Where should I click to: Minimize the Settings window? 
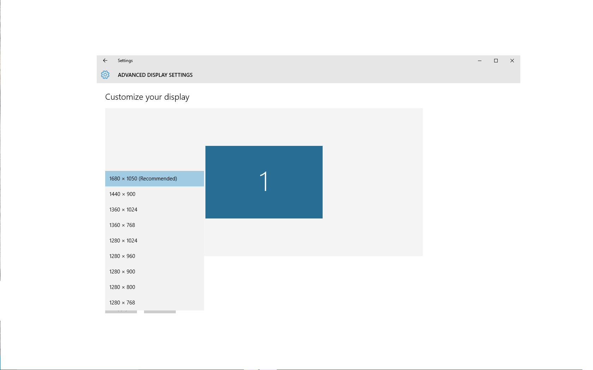(480, 61)
